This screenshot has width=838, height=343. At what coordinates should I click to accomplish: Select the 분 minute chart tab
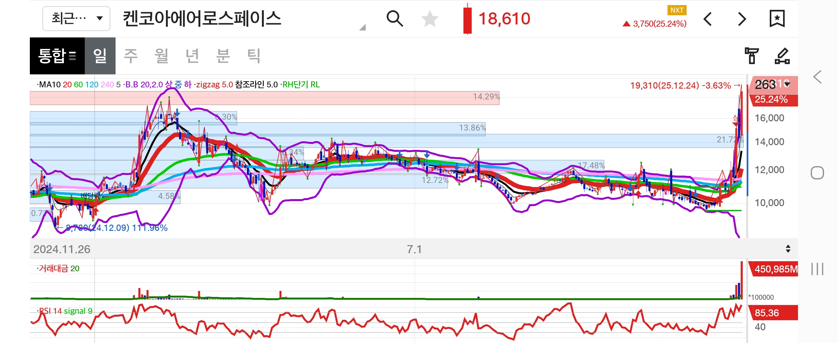coord(223,56)
